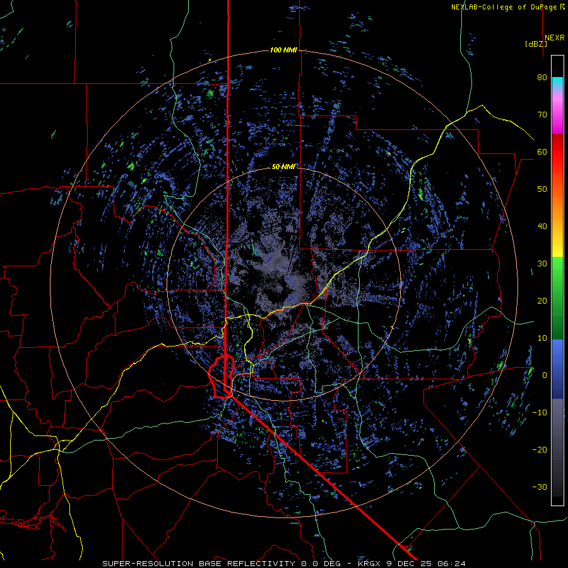Click the 50 NMI range ring label
This screenshot has width=568, height=568.
pos(283,167)
